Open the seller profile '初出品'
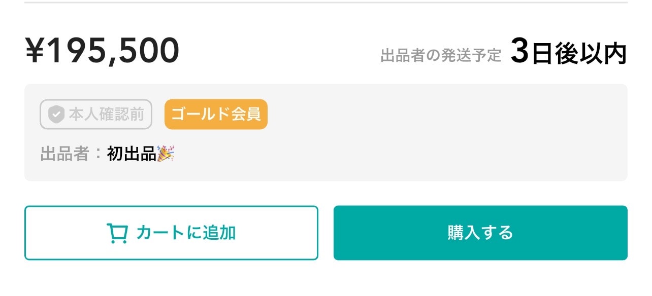Viewport: 652px width, 296px height. pyautogui.click(x=132, y=154)
